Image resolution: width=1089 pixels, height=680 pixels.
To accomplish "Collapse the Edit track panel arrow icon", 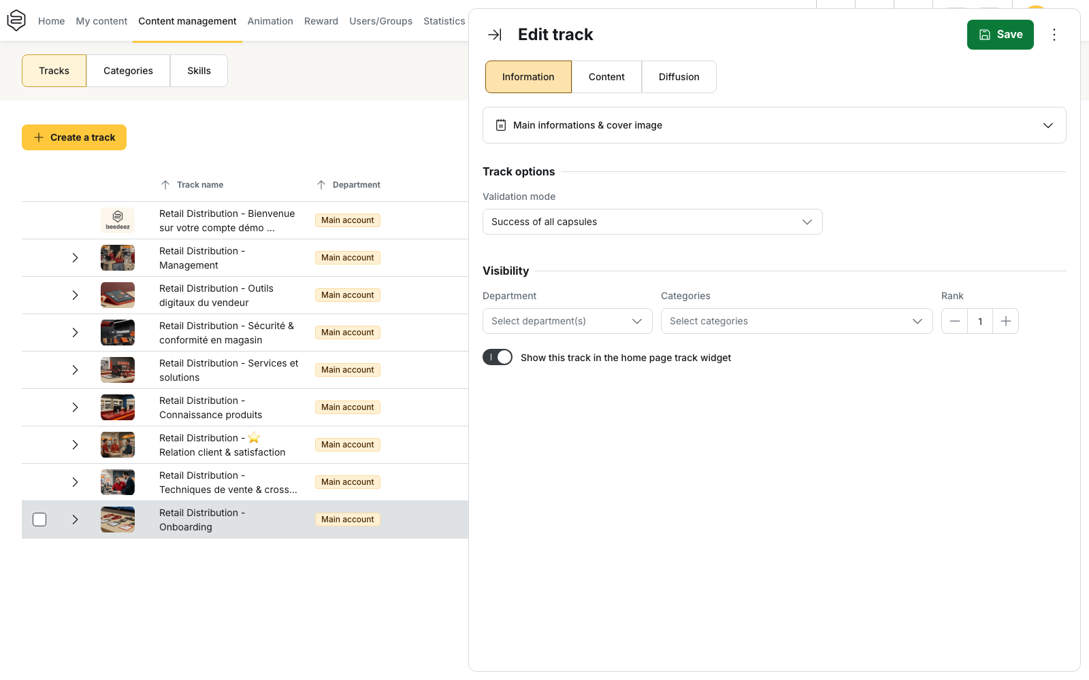I will tap(495, 35).
